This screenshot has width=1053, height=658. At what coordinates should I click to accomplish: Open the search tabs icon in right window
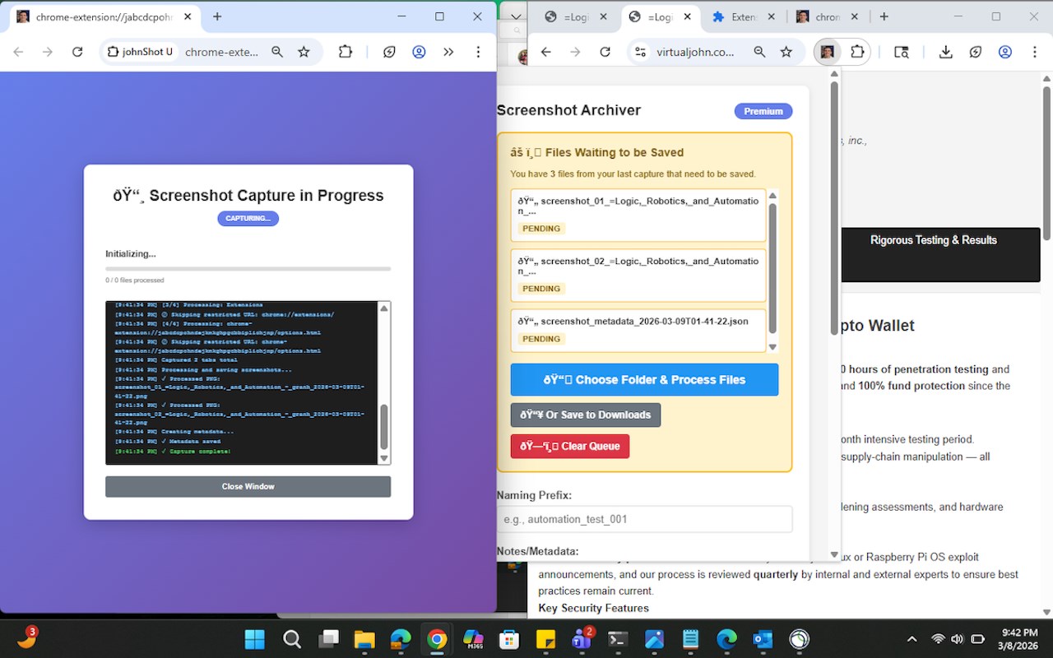tap(902, 52)
